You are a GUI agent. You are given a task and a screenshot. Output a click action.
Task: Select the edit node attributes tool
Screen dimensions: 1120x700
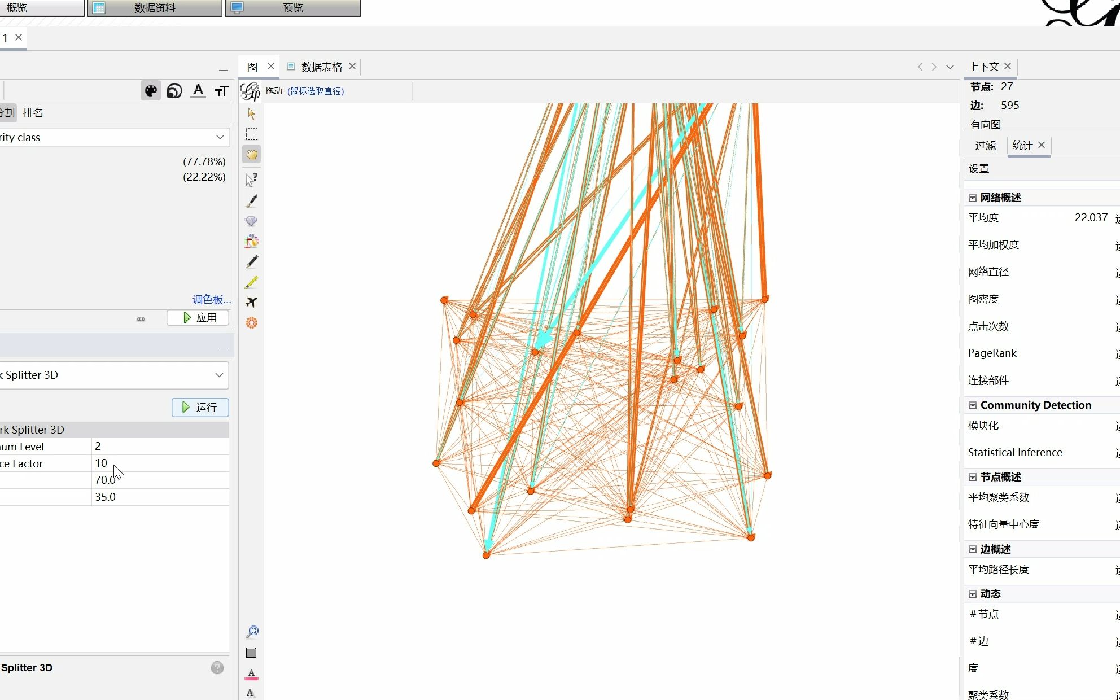[x=251, y=180]
